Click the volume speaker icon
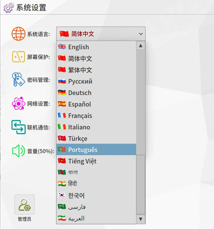Image resolution: width=214 pixels, height=229 pixels. pyautogui.click(x=19, y=151)
